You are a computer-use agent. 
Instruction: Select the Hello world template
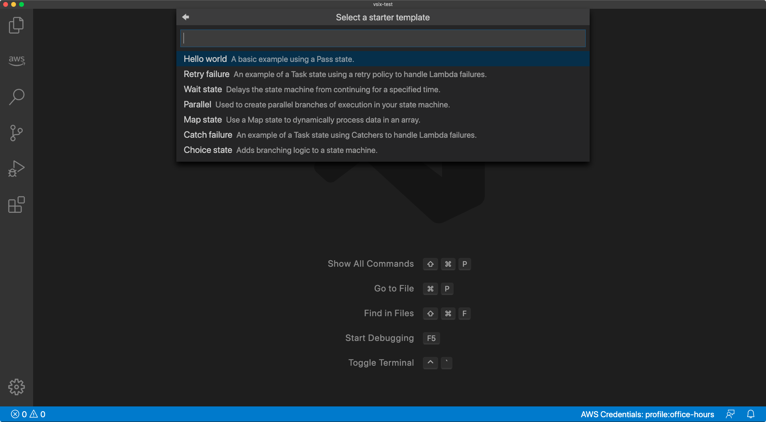pos(383,59)
